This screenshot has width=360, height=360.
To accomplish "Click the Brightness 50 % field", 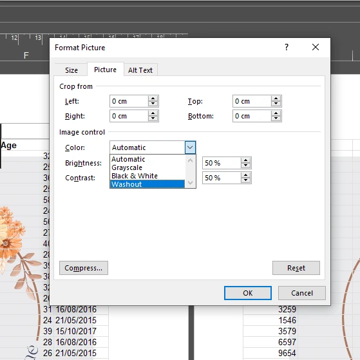I will [222, 163].
